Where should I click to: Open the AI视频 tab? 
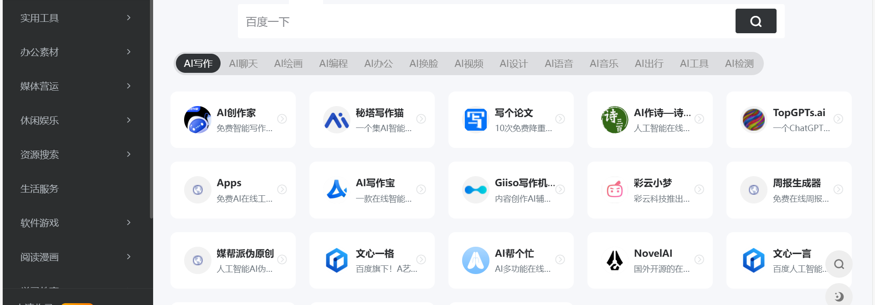pos(469,63)
